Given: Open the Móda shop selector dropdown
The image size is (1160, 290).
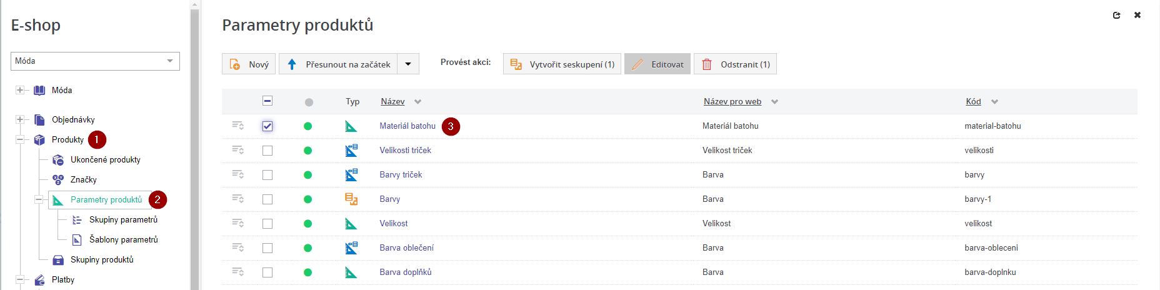Looking at the screenshot, I should click(95, 61).
